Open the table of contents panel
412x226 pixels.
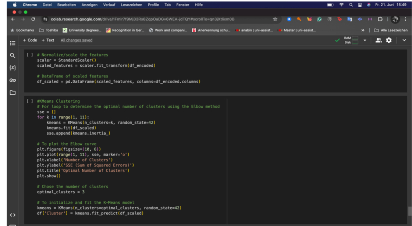[x=13, y=43]
